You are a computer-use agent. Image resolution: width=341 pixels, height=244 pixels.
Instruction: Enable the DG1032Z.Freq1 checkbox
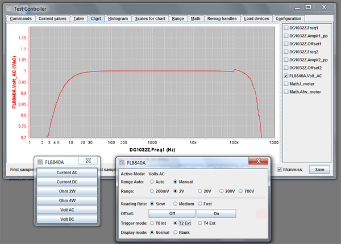click(x=286, y=28)
